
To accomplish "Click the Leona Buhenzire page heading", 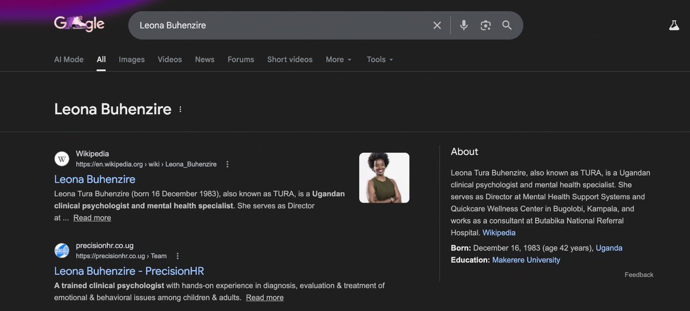I will [x=113, y=109].
